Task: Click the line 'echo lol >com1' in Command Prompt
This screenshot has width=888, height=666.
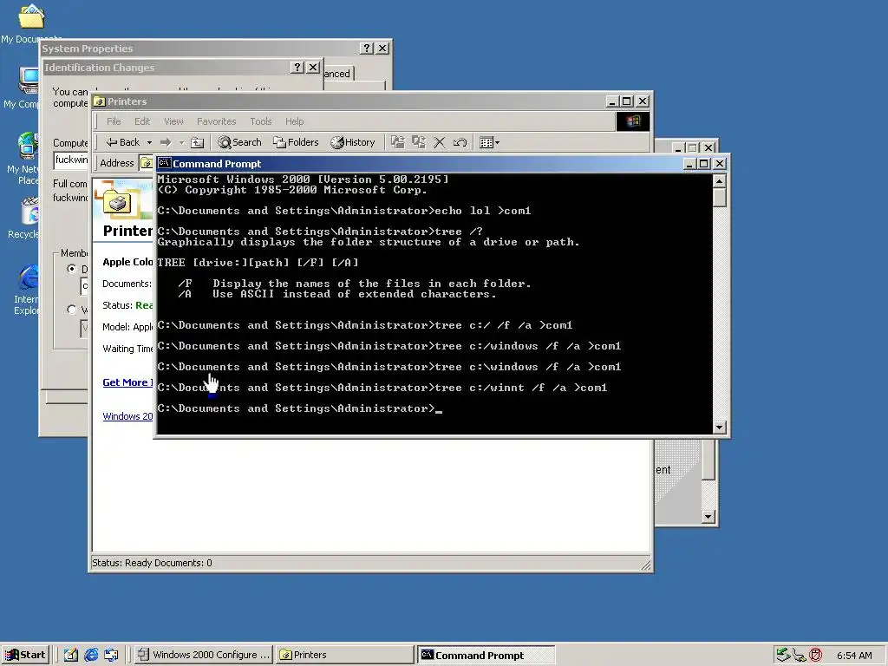Action: tap(482, 211)
